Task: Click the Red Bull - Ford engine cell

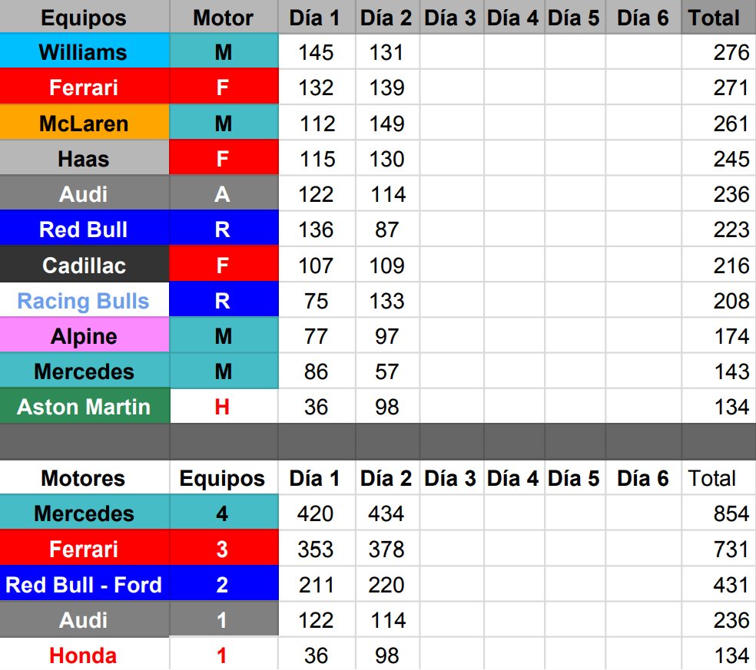Action: (x=85, y=584)
